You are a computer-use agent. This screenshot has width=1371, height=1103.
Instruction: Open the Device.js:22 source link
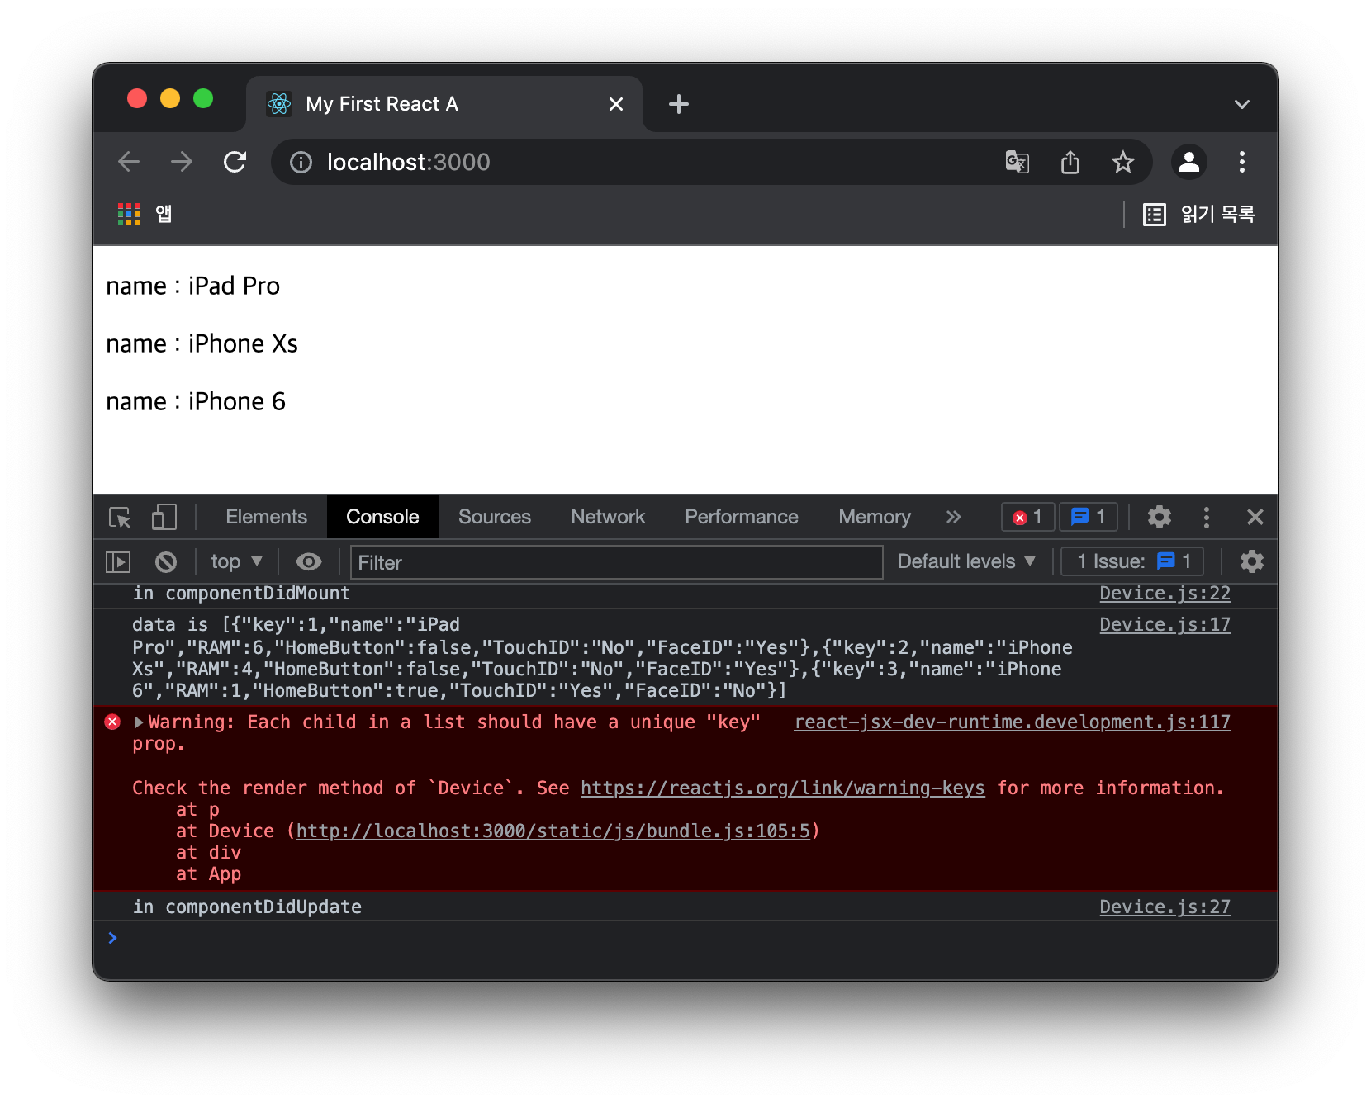pyautogui.click(x=1165, y=594)
